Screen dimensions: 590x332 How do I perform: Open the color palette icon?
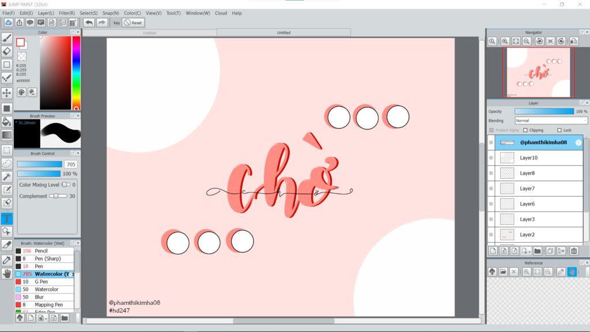[21, 92]
